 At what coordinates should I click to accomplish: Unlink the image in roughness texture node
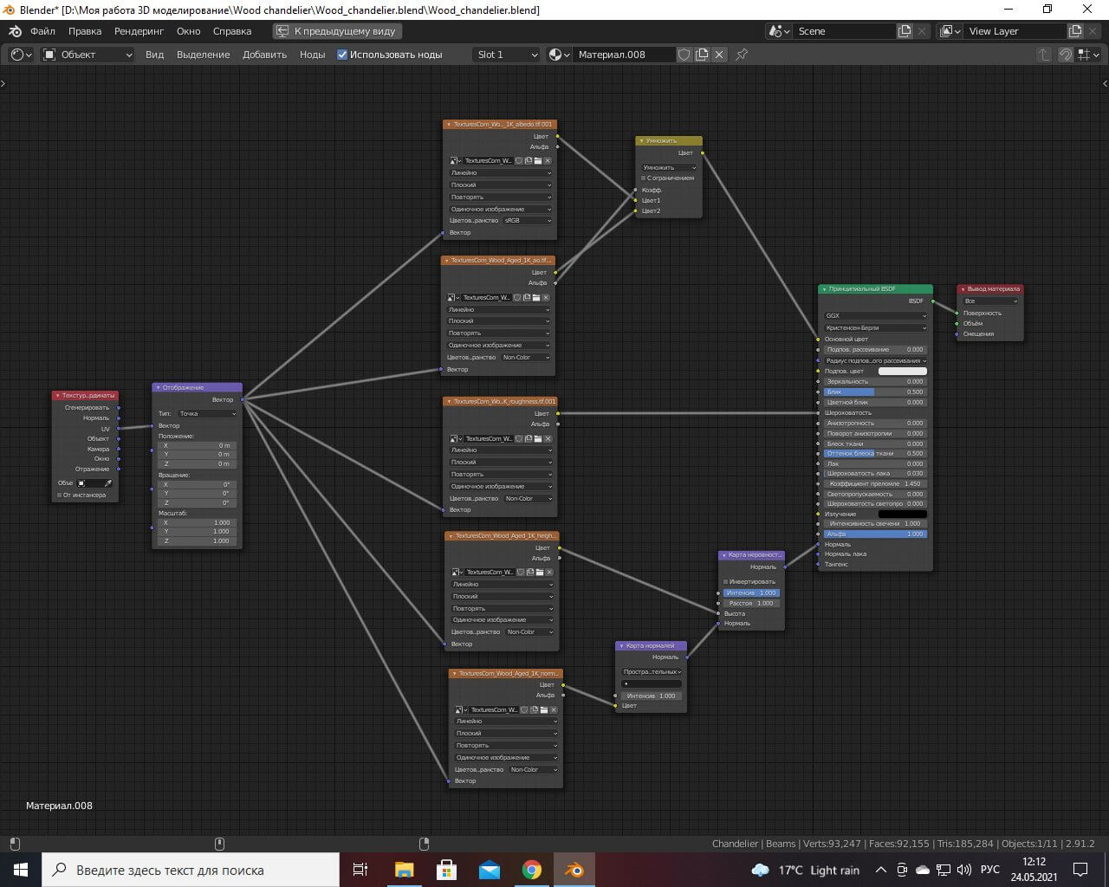pos(548,439)
